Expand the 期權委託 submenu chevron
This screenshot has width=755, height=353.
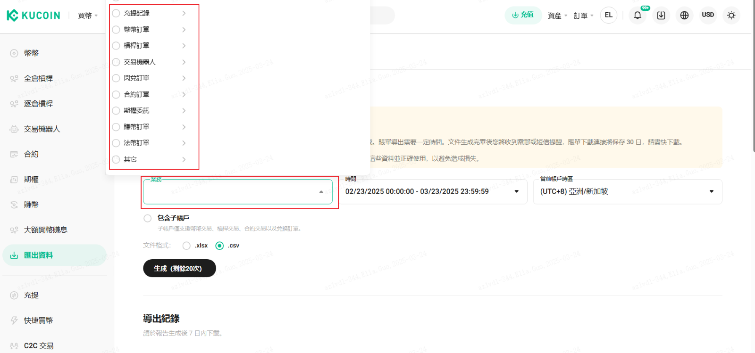click(184, 111)
